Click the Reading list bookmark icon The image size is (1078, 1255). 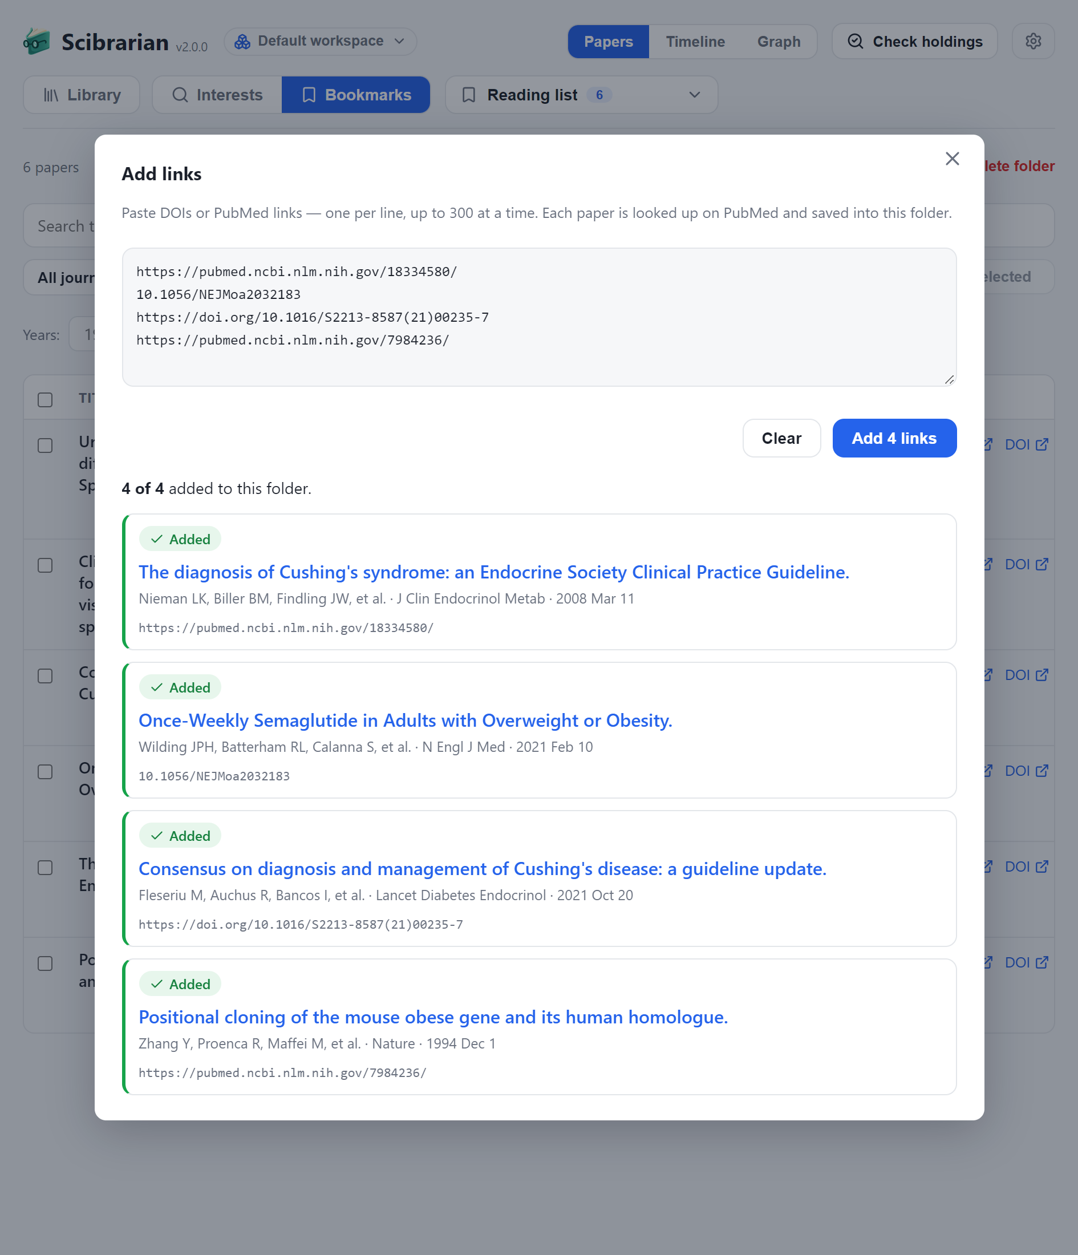468,95
